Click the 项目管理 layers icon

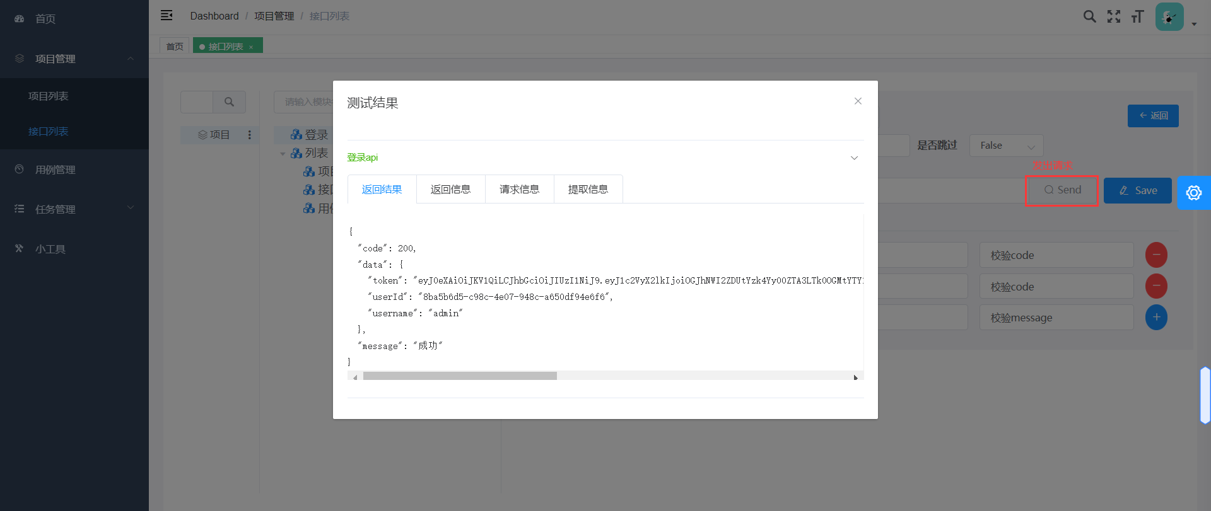[x=20, y=58]
